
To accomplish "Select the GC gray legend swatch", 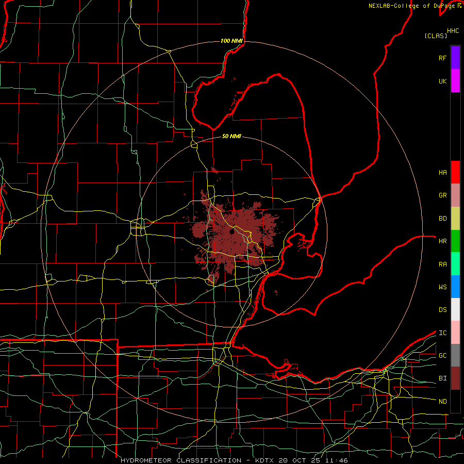I will click(x=455, y=355).
